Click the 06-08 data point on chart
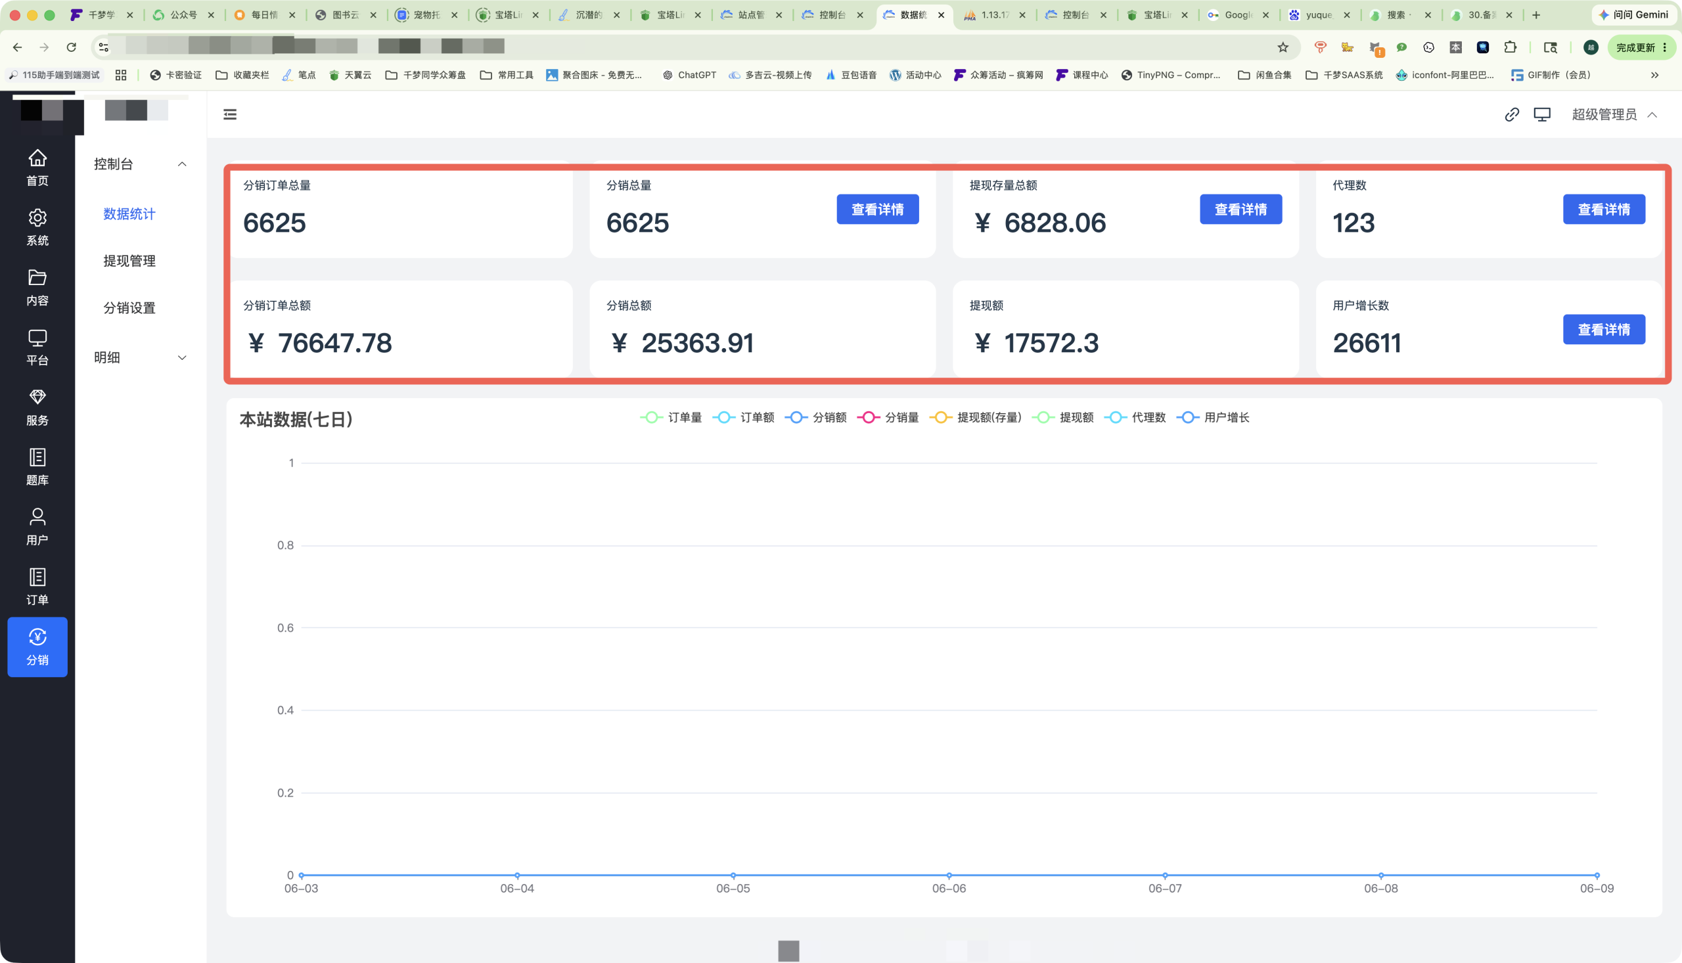This screenshot has height=963, width=1682. [x=1380, y=875]
